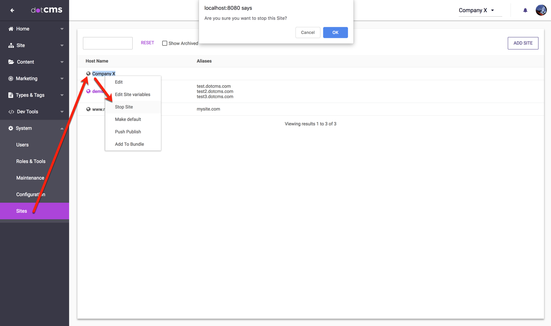
Task: Expand the Home menu arrow
Action: pyautogui.click(x=62, y=29)
